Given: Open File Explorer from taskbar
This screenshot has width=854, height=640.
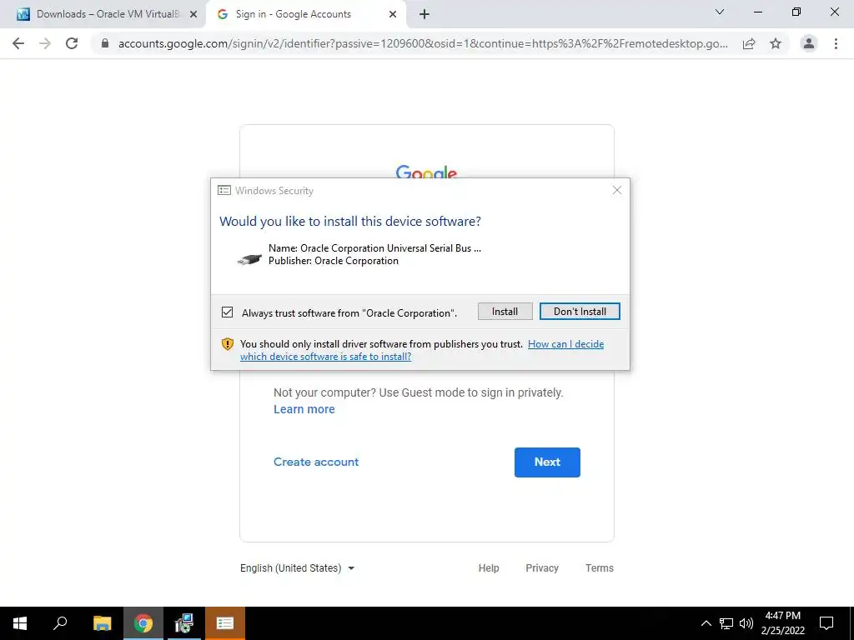Looking at the screenshot, I should pos(102,623).
